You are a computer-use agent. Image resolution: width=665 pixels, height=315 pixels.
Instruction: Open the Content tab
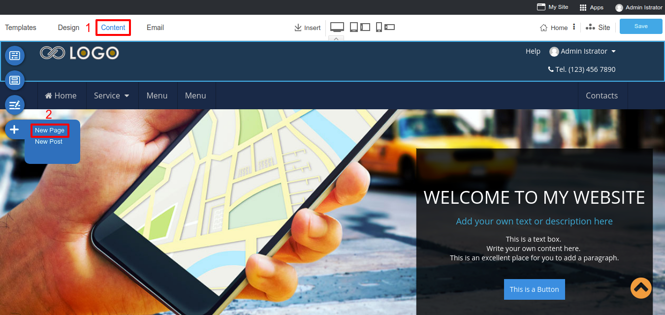point(113,28)
